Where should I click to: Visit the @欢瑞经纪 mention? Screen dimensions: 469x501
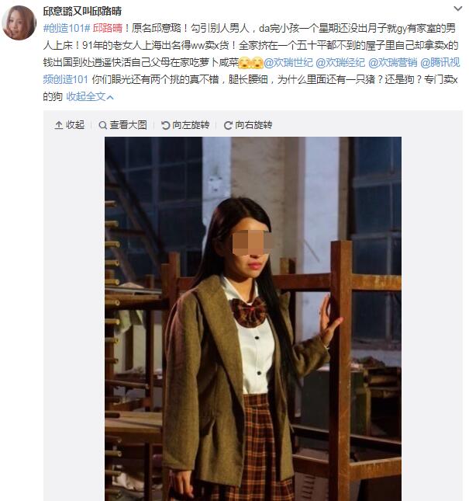(340, 62)
